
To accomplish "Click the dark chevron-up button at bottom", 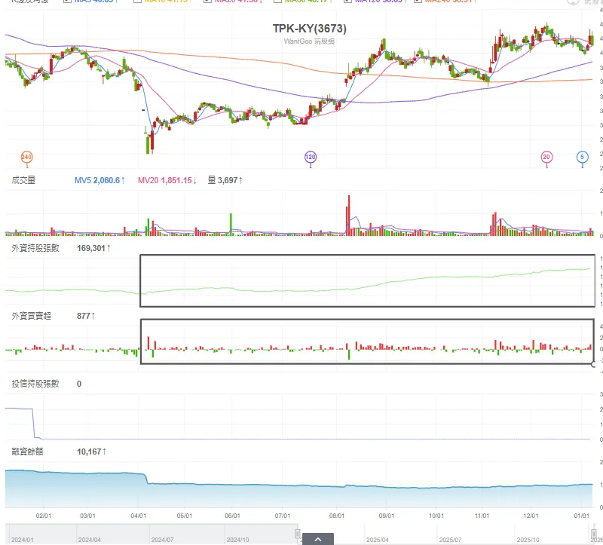I will coord(318,539).
